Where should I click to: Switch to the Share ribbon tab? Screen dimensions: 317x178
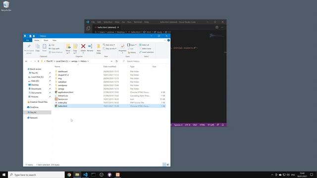[x=46, y=41]
